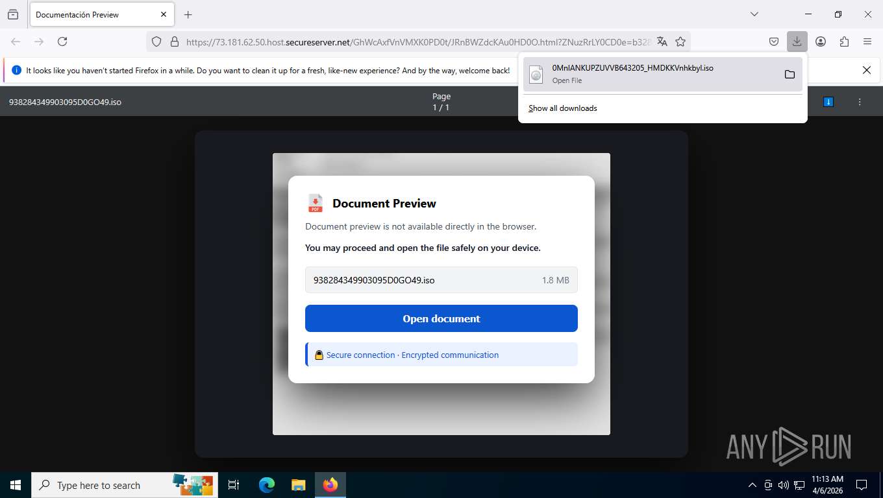
Task: Open File Explorer from taskbar
Action: coord(298,485)
